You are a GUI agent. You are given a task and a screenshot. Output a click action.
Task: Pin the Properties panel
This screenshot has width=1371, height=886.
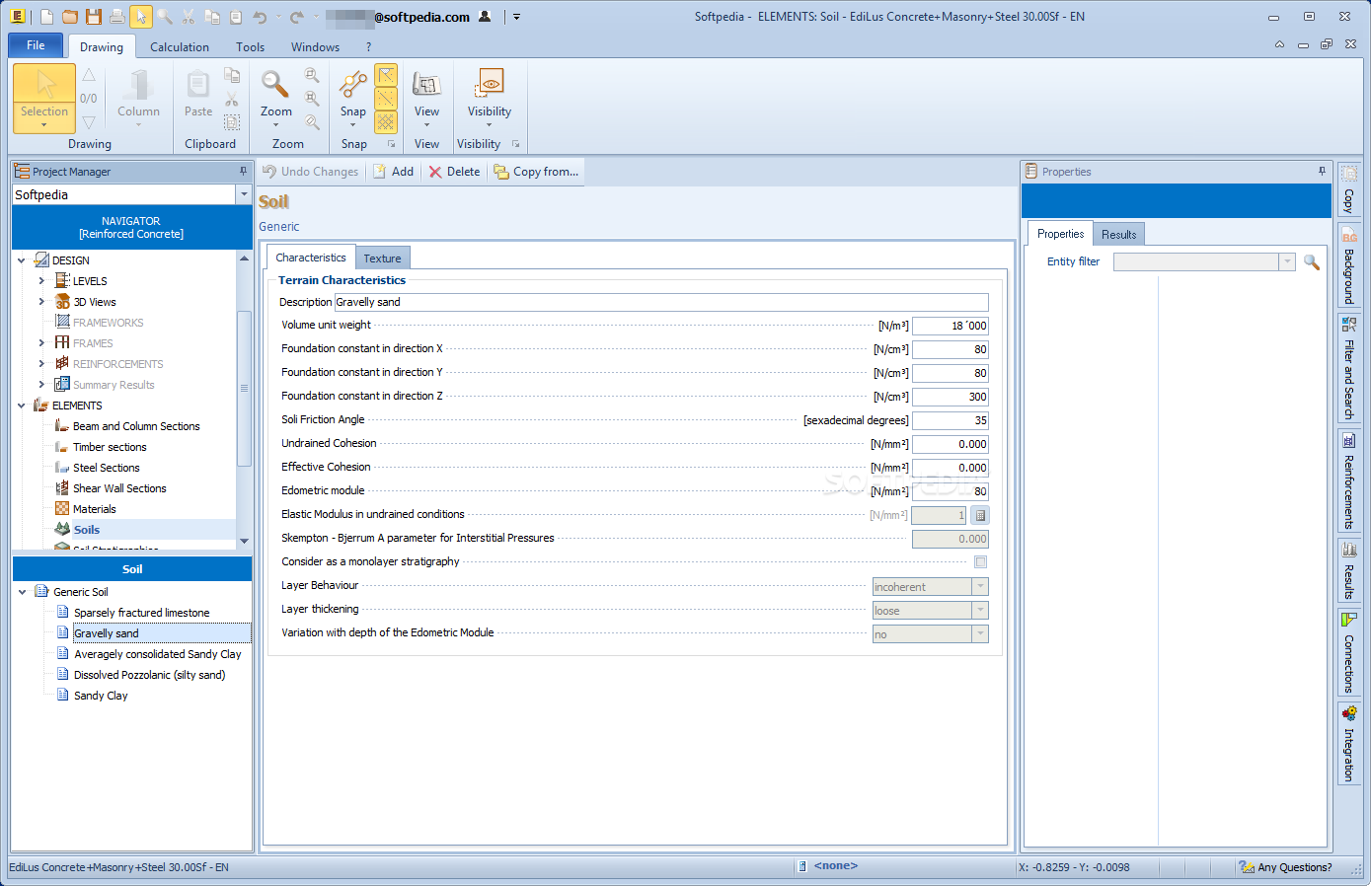point(1322,171)
